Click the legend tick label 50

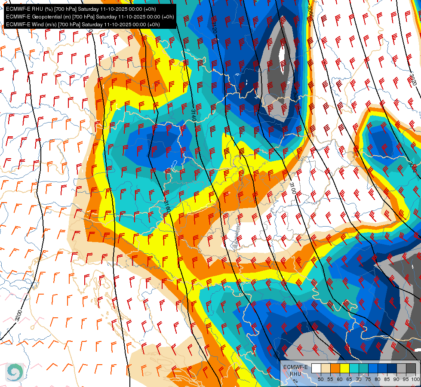click(320, 380)
